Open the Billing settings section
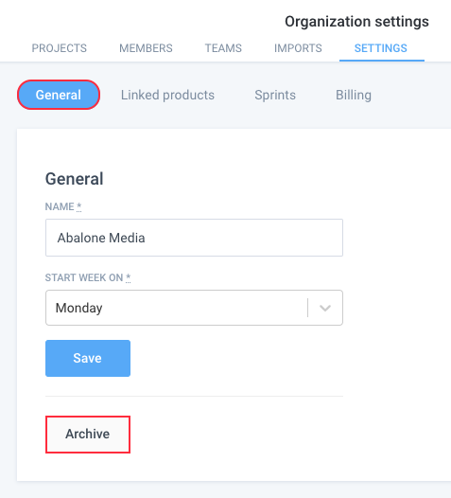Image resolution: width=451 pixels, height=498 pixels. point(354,95)
